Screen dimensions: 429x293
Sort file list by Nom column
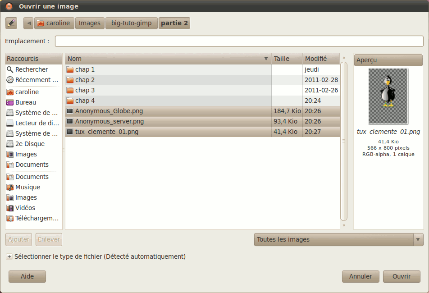coord(168,59)
